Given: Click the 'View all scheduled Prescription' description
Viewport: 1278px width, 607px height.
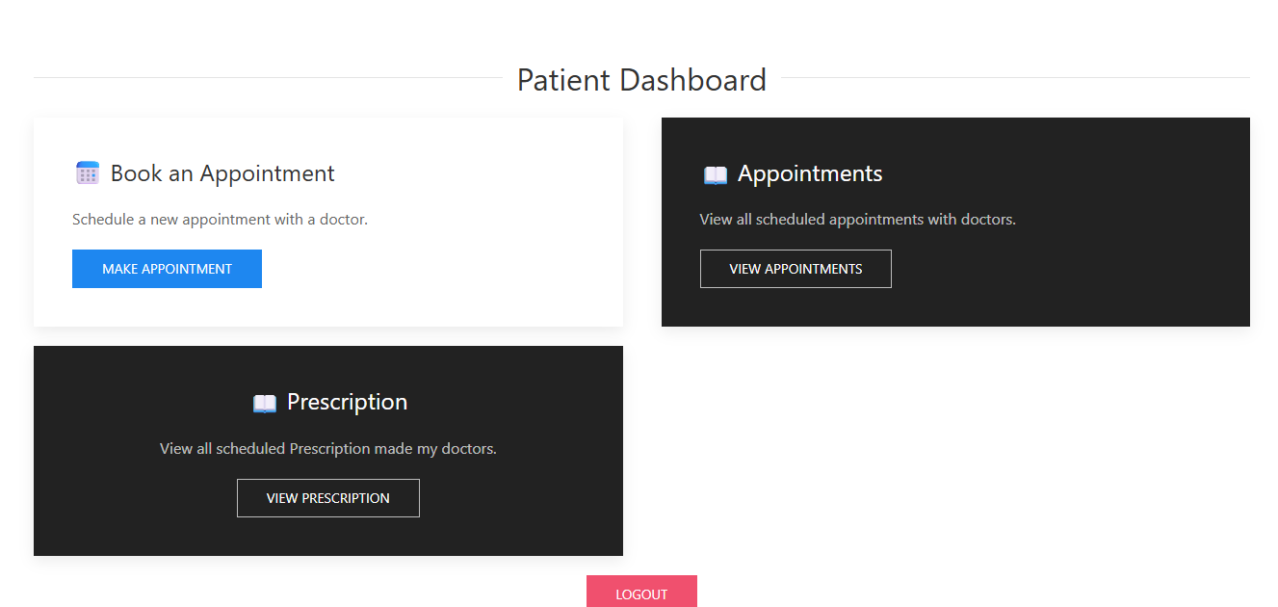Looking at the screenshot, I should (x=328, y=449).
